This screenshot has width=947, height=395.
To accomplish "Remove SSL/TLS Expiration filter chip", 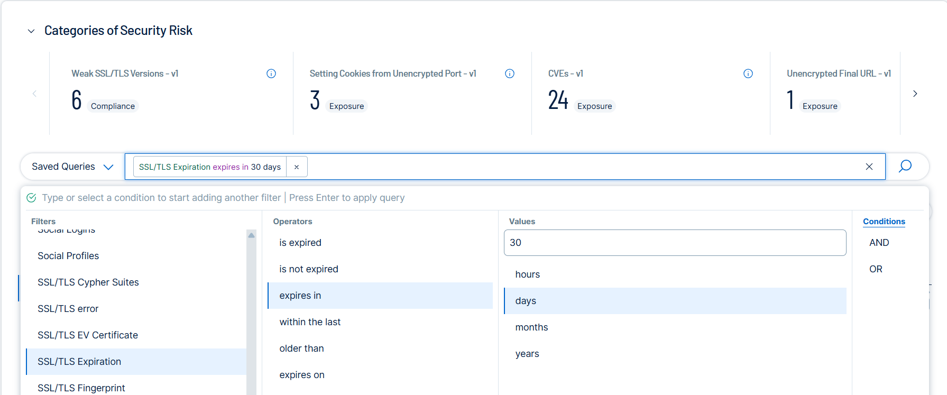I will 297,167.
